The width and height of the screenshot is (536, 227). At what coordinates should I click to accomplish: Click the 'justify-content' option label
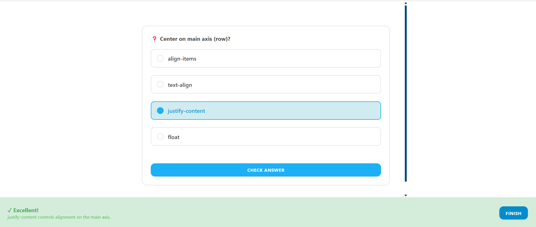(x=186, y=111)
